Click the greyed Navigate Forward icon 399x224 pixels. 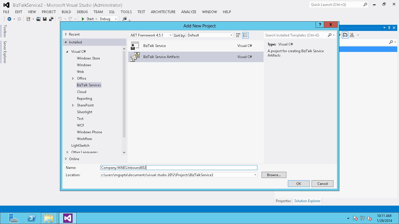coord(19,19)
